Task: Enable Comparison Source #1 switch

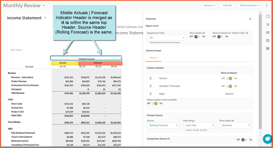Action: point(244,140)
